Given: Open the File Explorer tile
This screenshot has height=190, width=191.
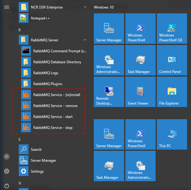Looking at the screenshot, I should (x=172, y=92).
